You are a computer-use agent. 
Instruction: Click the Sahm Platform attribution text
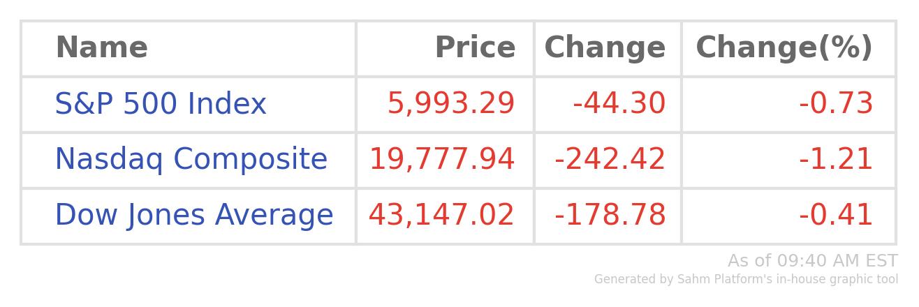(746, 280)
